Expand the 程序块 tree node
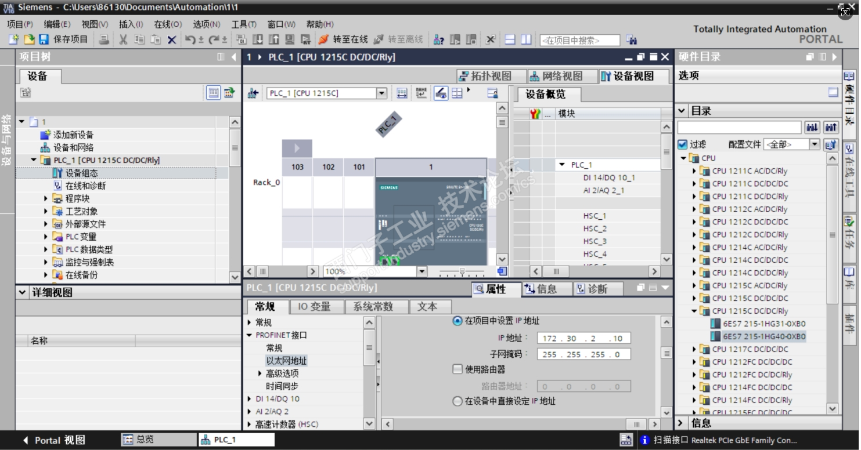The image size is (861, 450). (46, 198)
